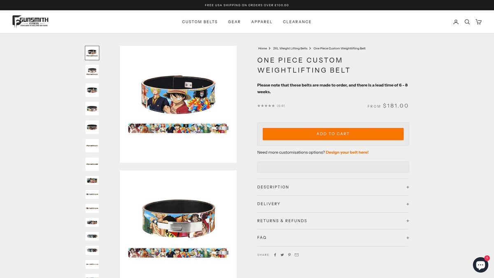
Task: Open the account login icon
Action: (x=456, y=22)
